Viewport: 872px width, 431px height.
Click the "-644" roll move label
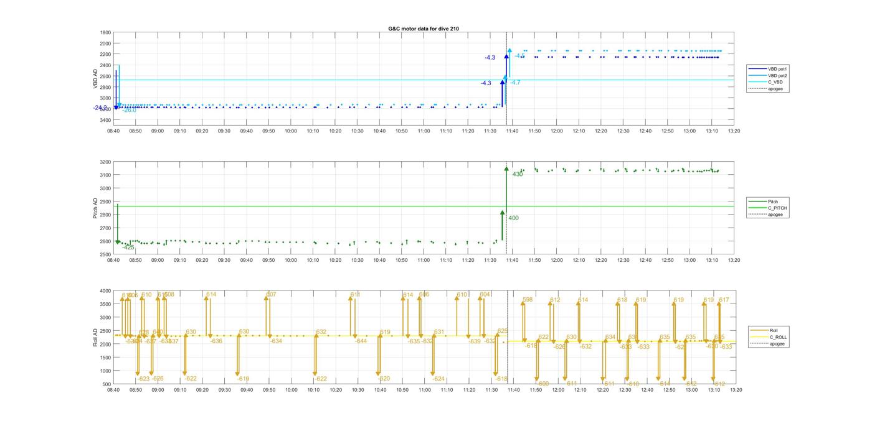click(x=361, y=341)
